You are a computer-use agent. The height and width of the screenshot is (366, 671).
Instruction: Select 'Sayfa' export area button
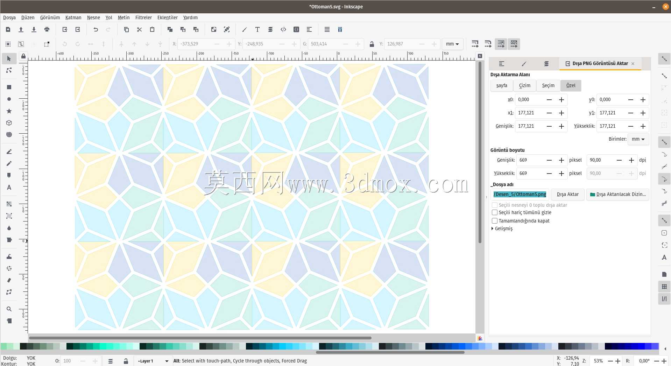pos(502,85)
